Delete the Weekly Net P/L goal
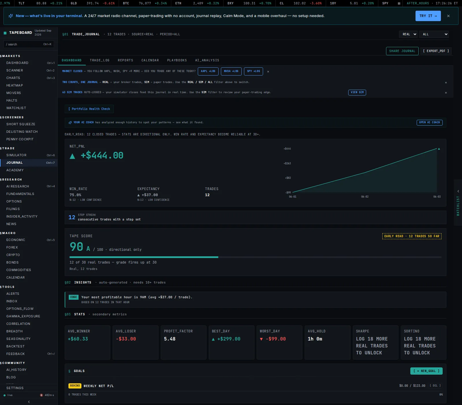462x405 pixels. click(435, 386)
